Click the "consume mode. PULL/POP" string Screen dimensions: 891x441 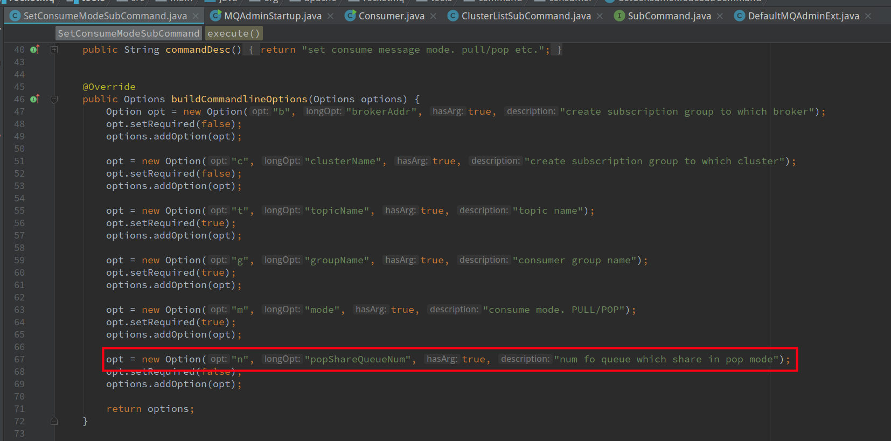point(554,310)
